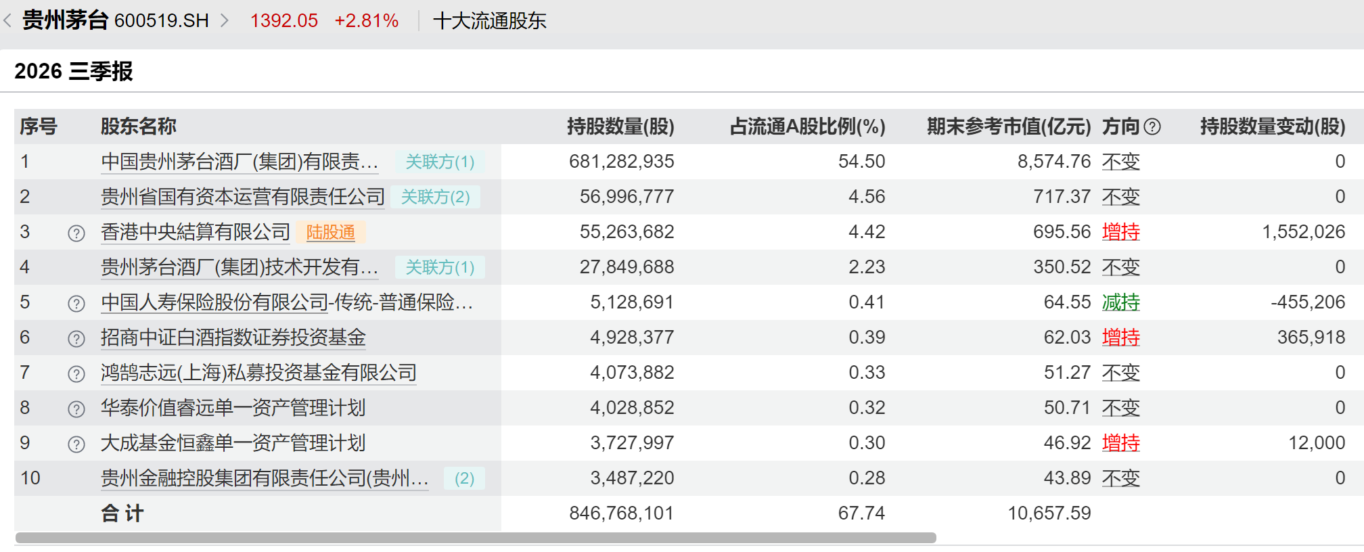Click 关联方(1) tag for 技术开发 row

[x=440, y=267]
